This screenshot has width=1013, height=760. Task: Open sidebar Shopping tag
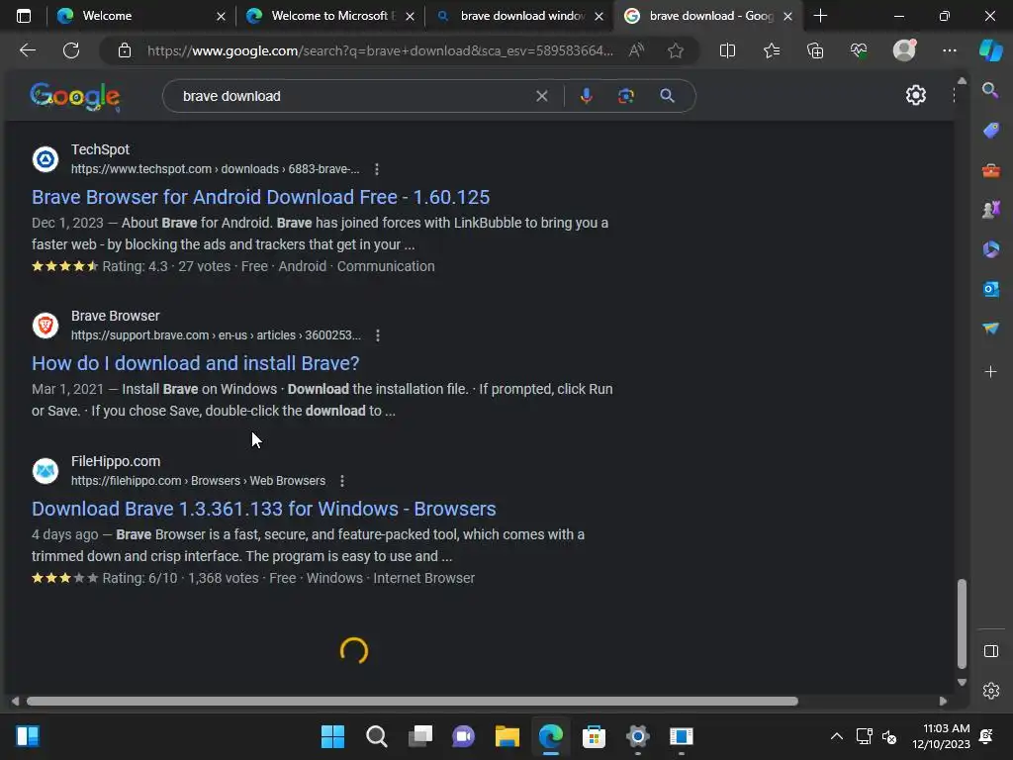click(x=990, y=131)
